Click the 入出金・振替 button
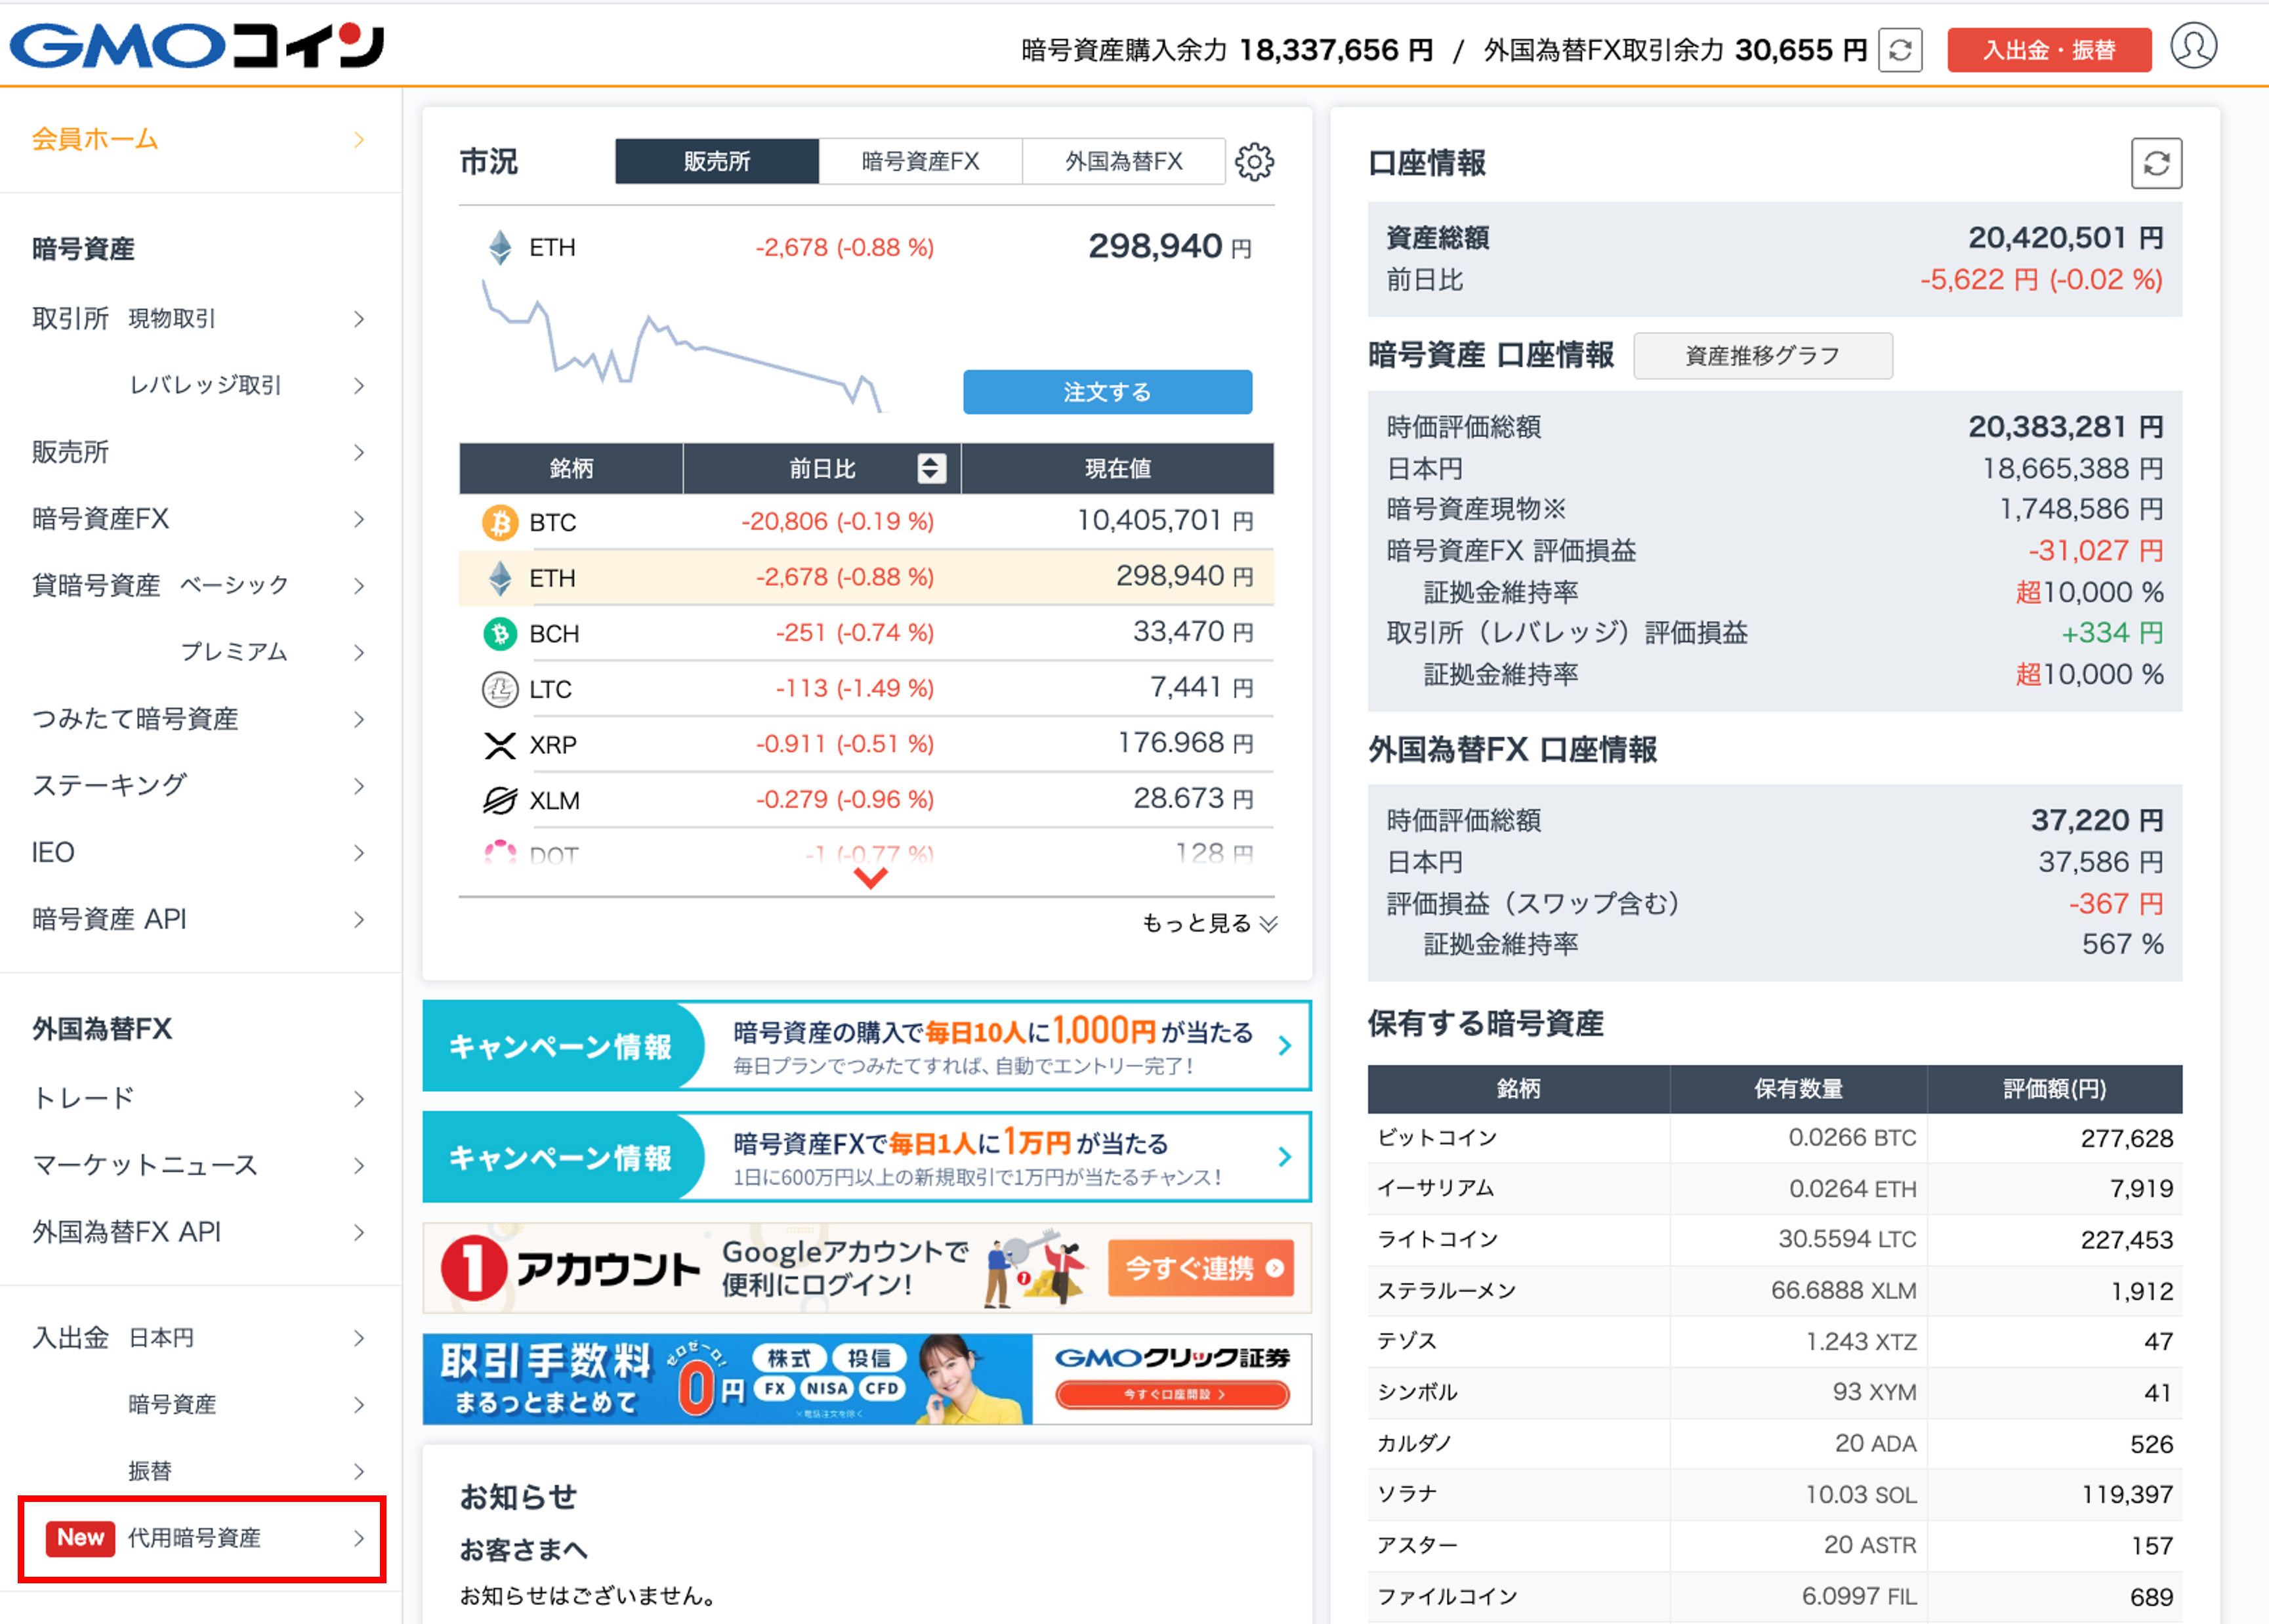 [x=2049, y=50]
